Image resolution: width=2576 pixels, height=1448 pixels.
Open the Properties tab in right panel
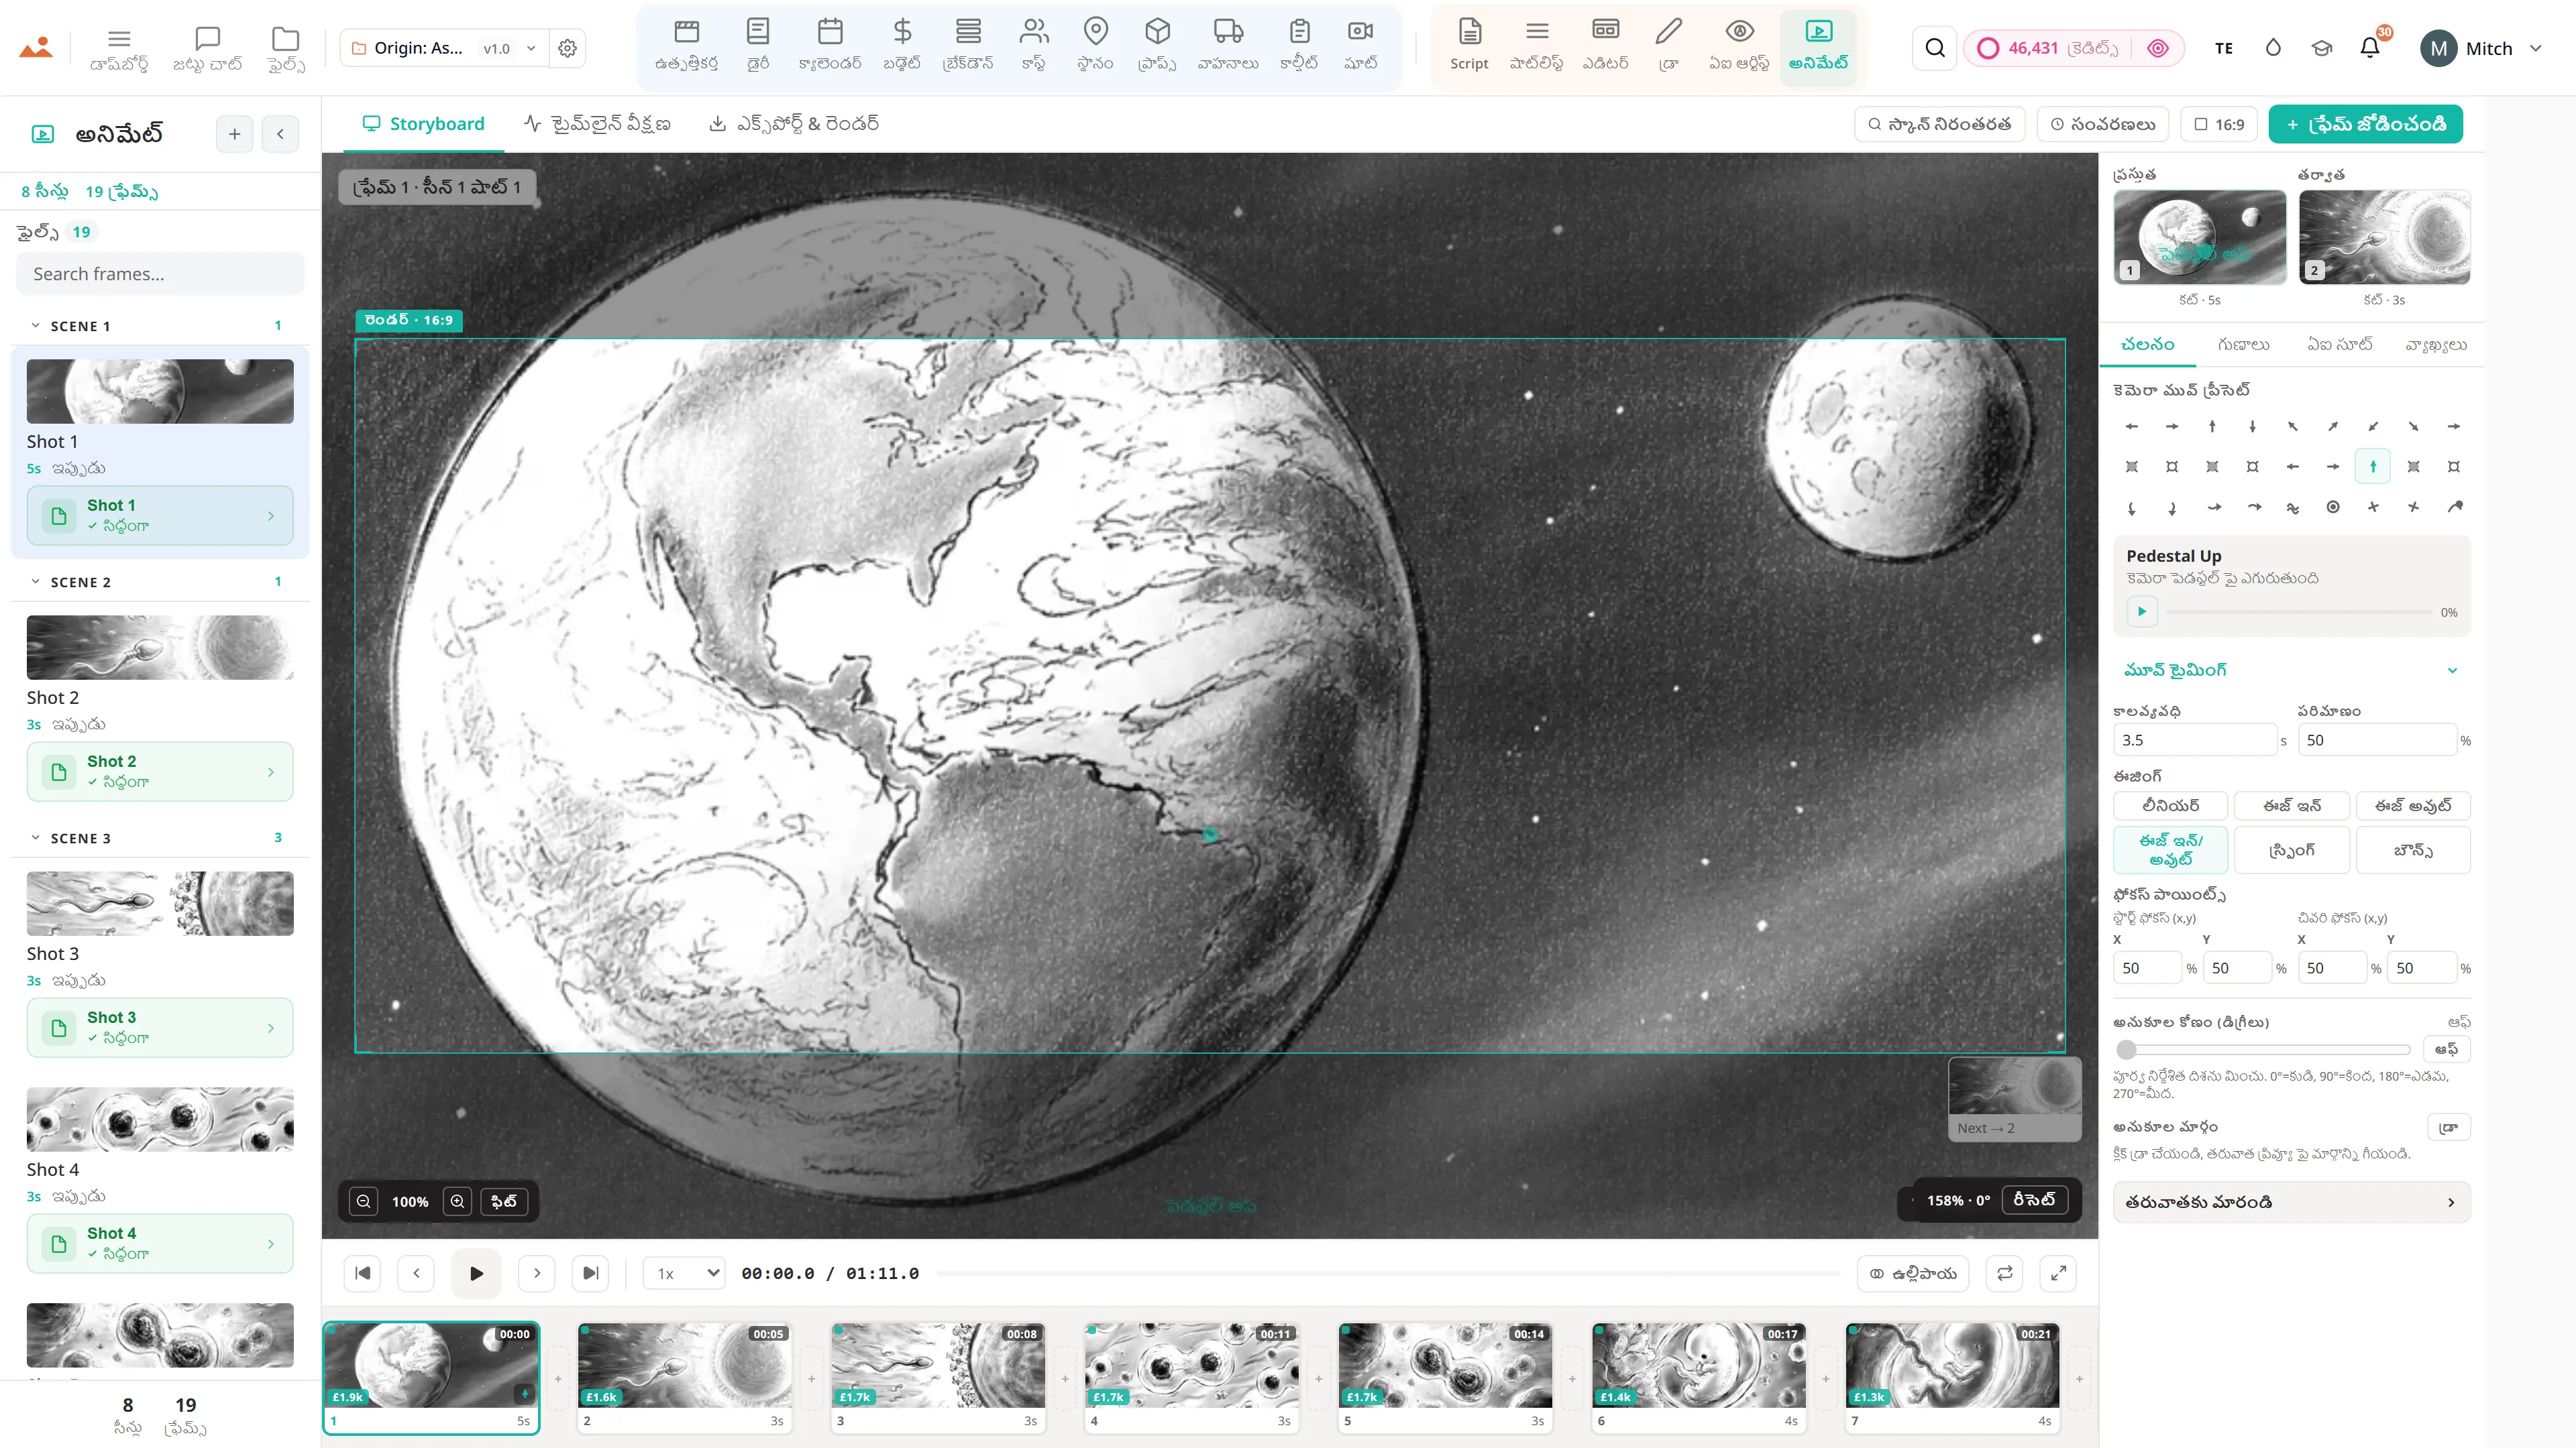tap(2243, 345)
